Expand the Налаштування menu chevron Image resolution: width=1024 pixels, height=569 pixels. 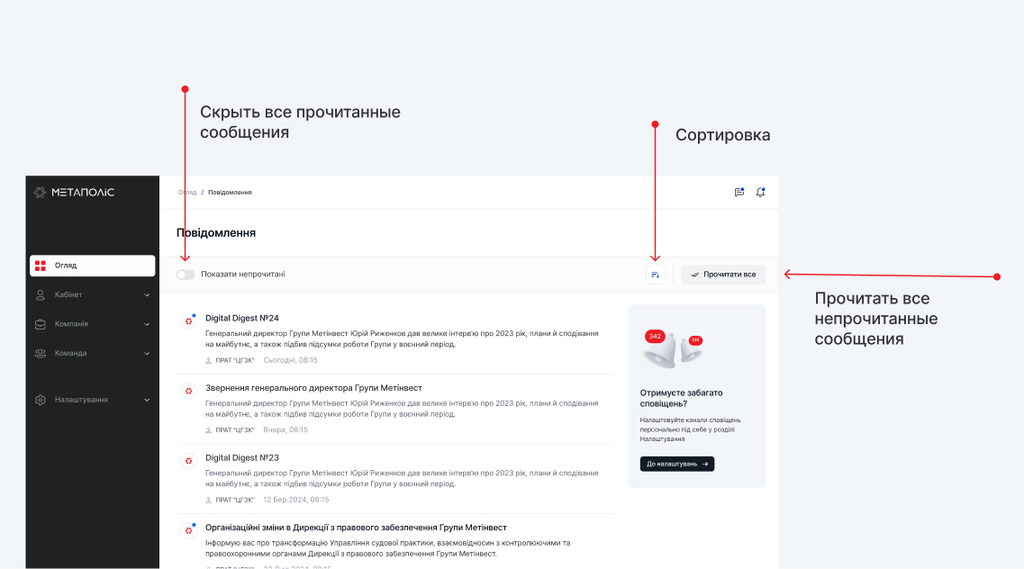pyautogui.click(x=147, y=400)
